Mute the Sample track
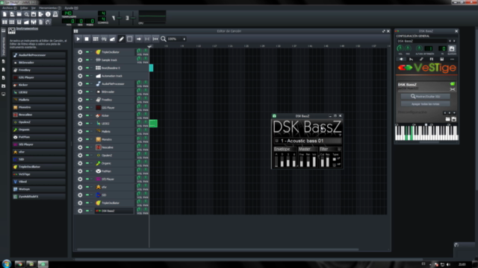478x268 pixels. tap(87, 60)
